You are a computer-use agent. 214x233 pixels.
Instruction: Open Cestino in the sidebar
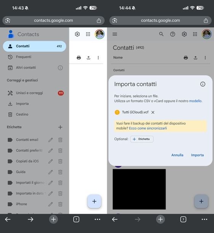(22, 115)
